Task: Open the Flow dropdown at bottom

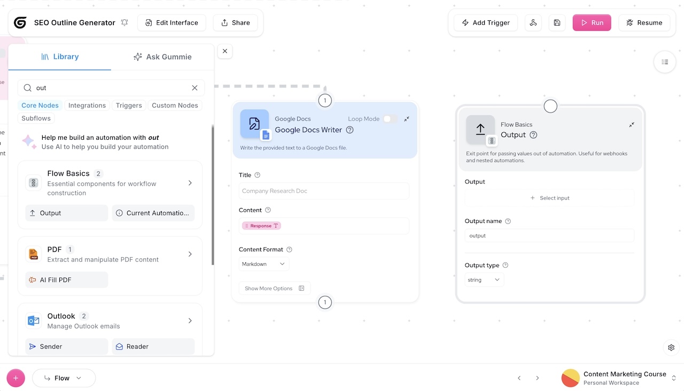Action: 64,378
